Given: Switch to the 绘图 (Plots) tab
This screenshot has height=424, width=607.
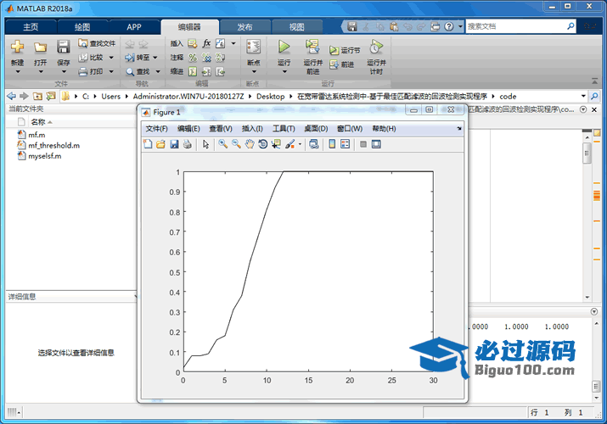Looking at the screenshot, I should (x=82, y=27).
